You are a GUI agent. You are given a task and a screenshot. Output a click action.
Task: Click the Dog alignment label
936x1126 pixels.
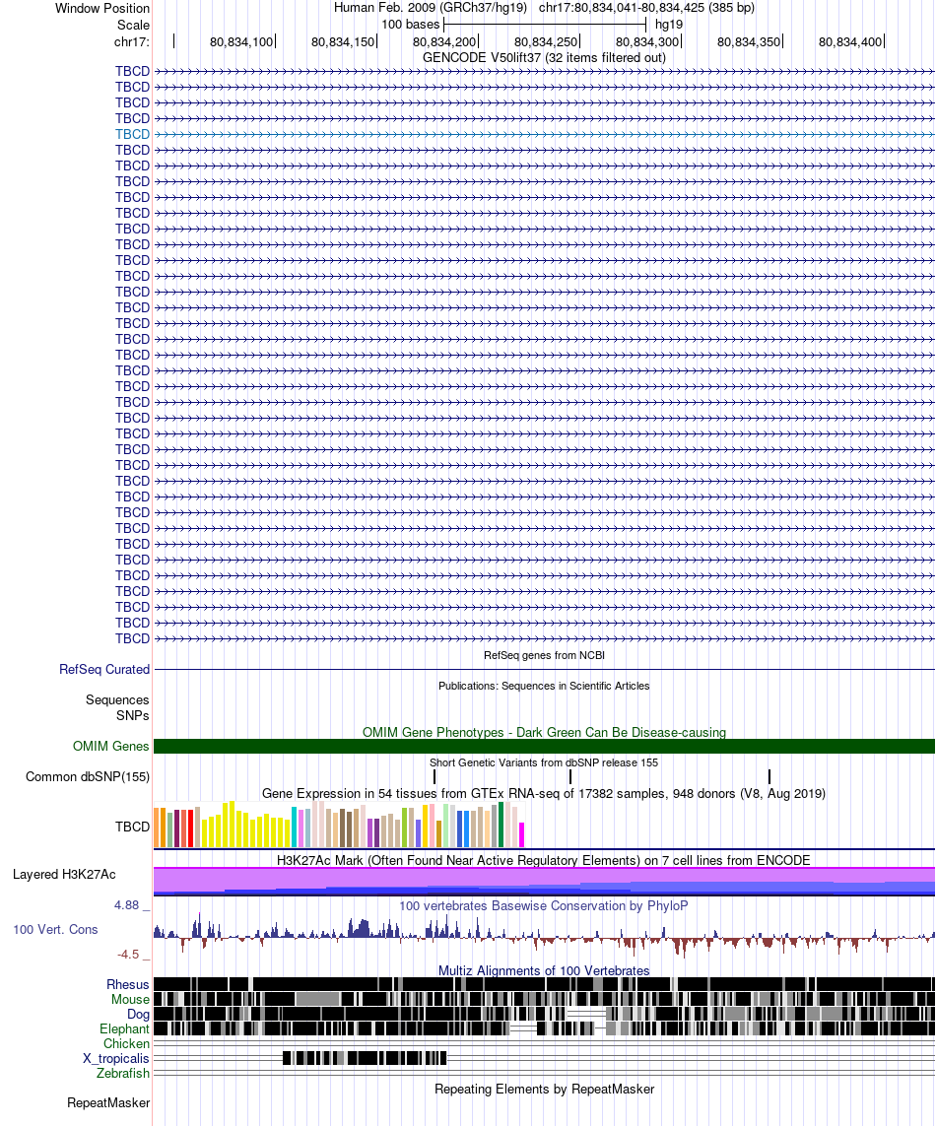[138, 1014]
